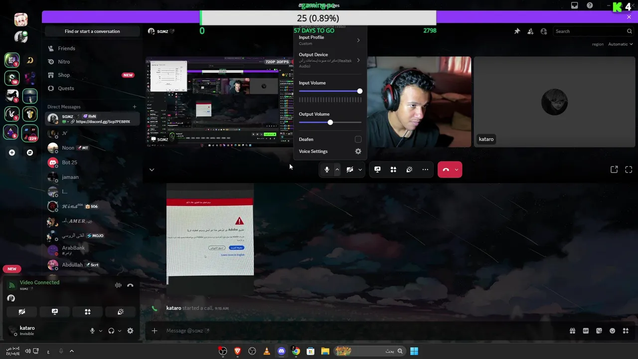Open soundboard button in Video Connected panel
Image resolution: width=638 pixels, height=359 pixels.
coord(121,312)
